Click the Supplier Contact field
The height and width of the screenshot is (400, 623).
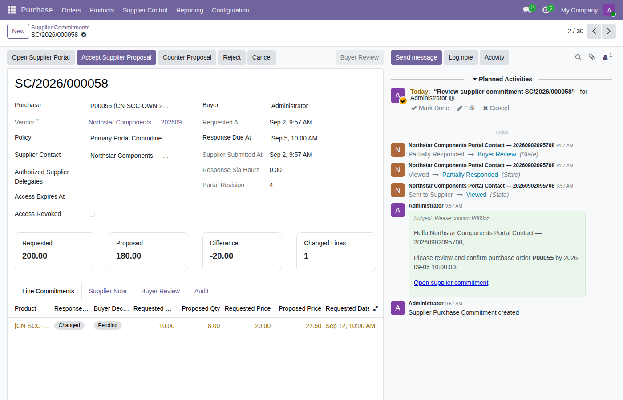point(139,156)
